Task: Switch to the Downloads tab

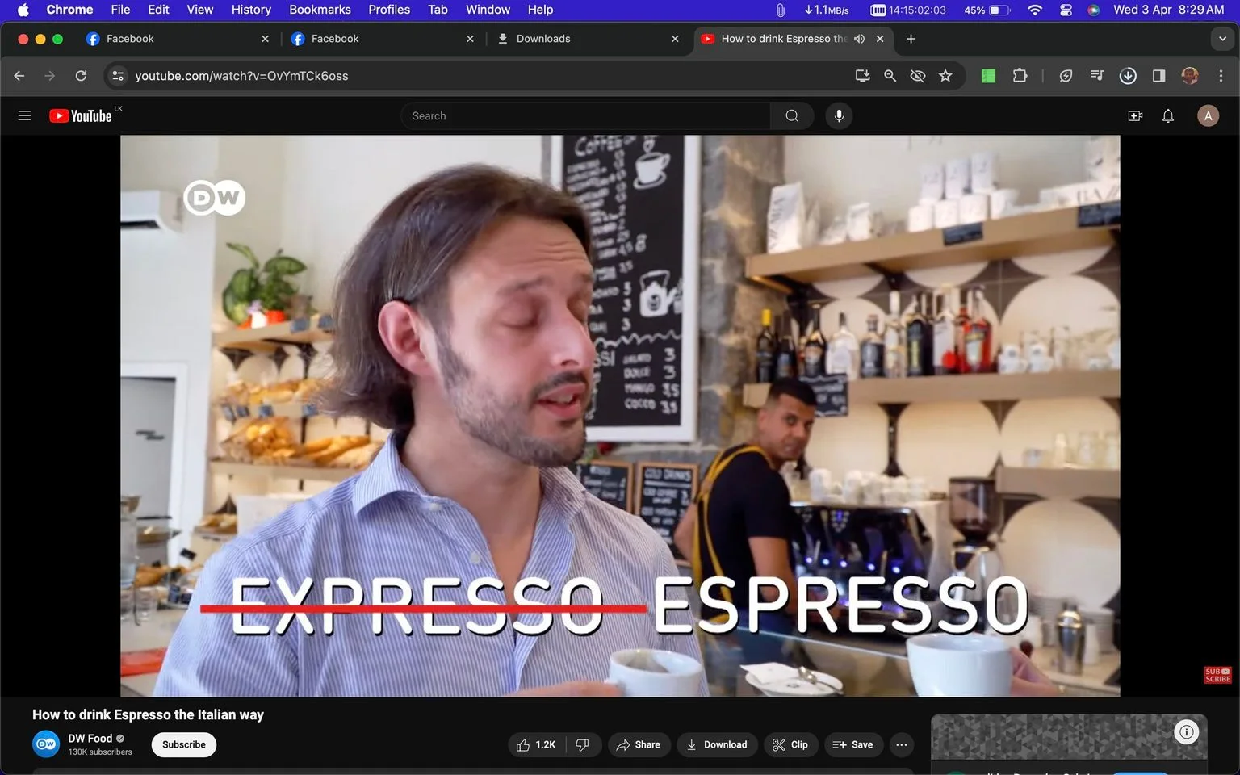Action: click(x=587, y=39)
